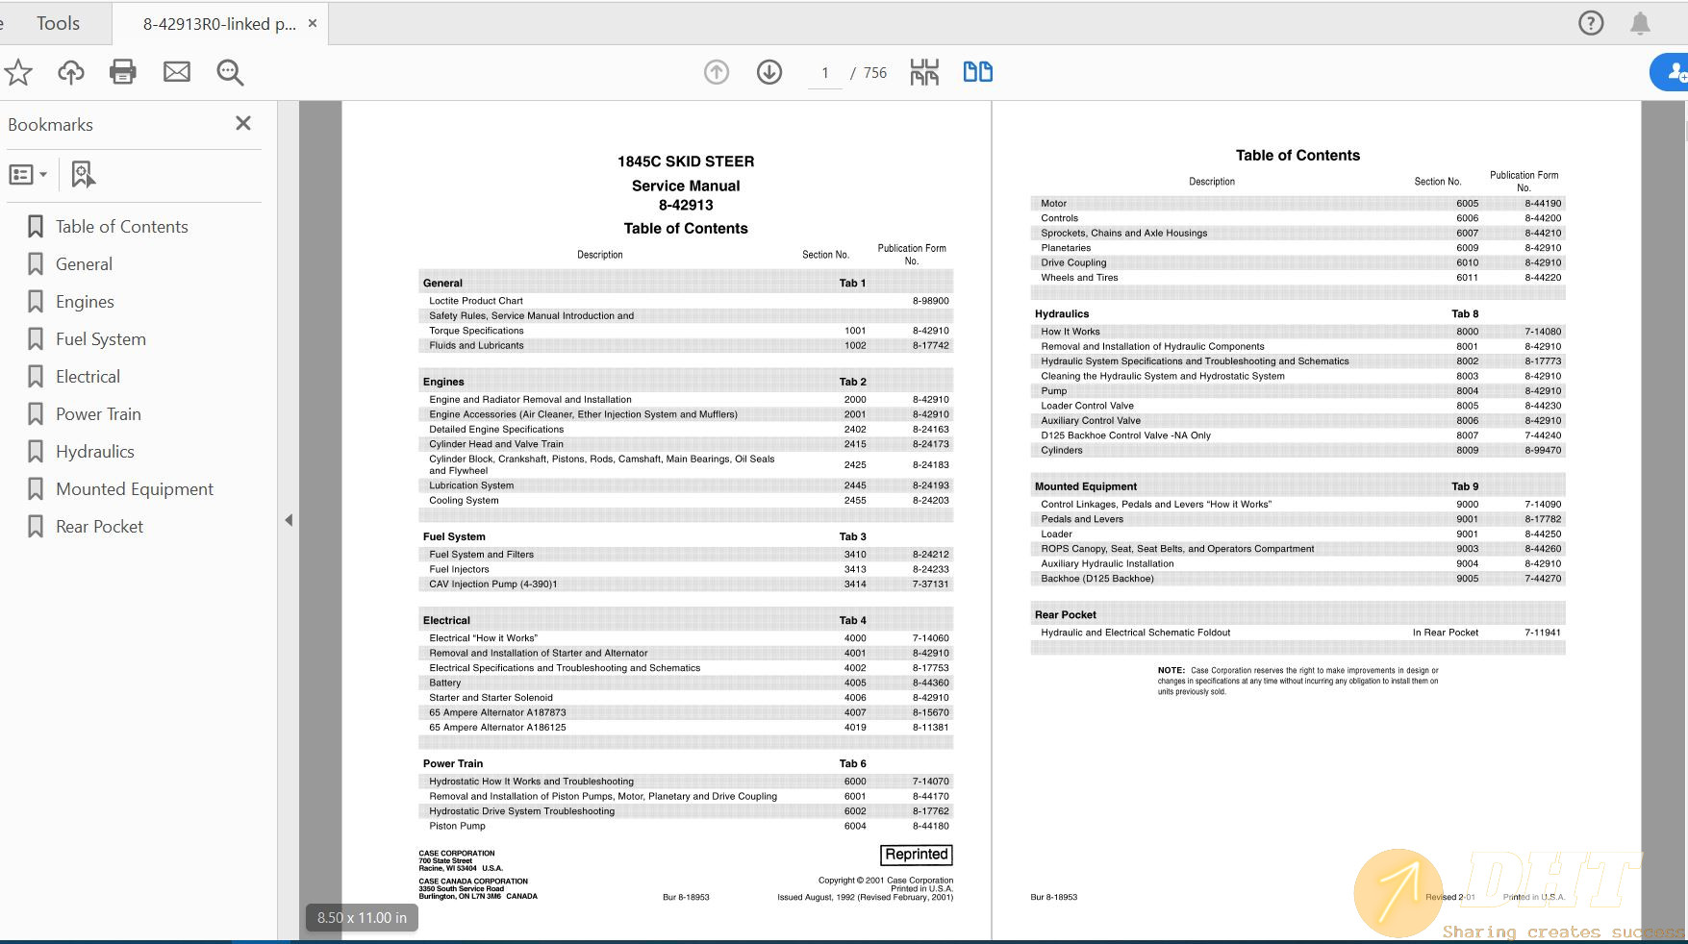
Task: Print the document with printer icon
Action: point(123,72)
